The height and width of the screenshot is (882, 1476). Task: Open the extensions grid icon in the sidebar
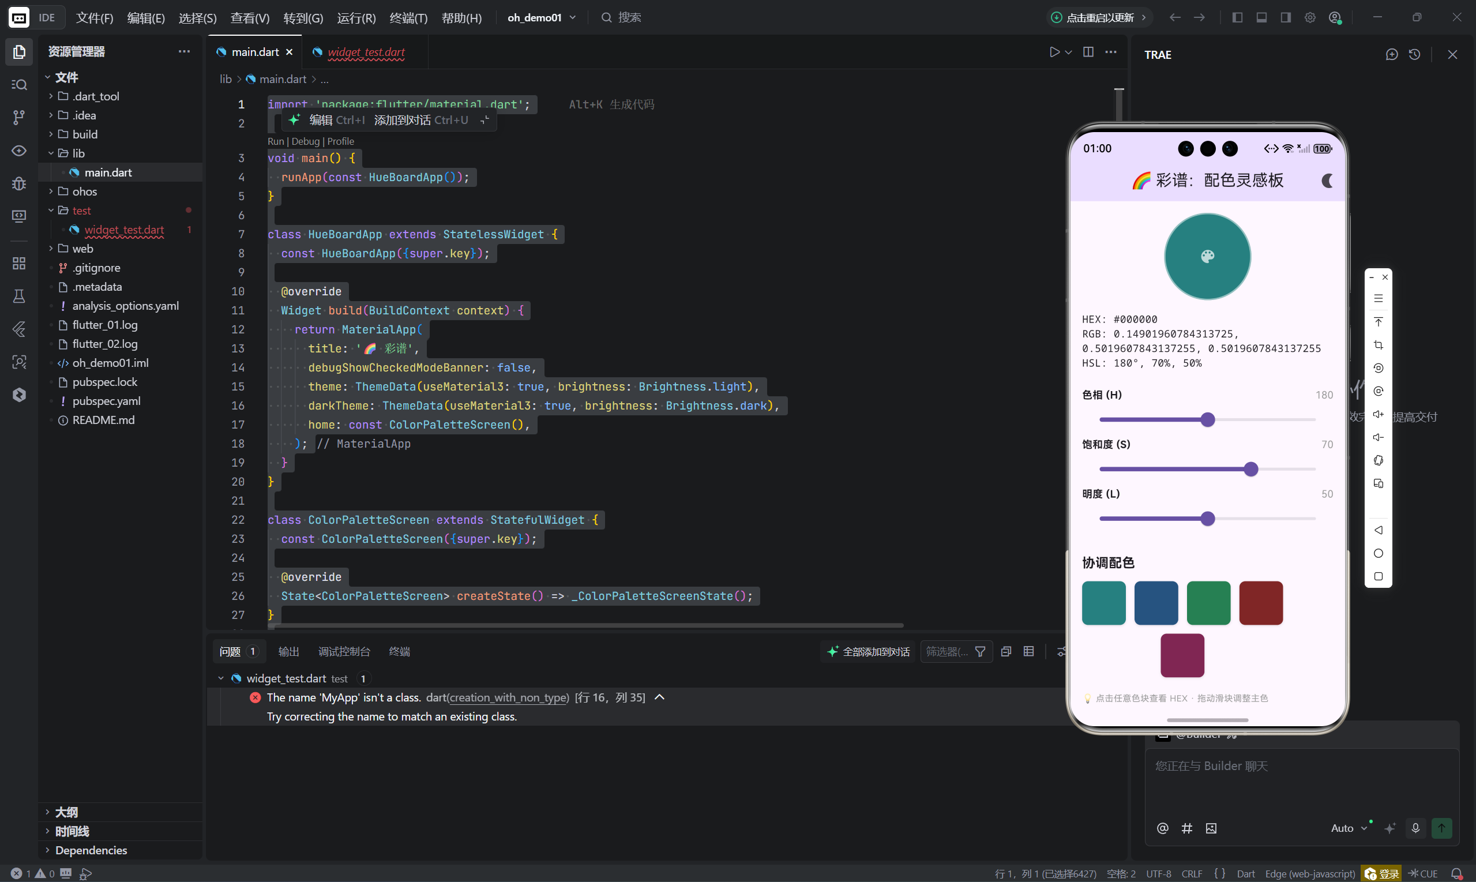coord(19,263)
